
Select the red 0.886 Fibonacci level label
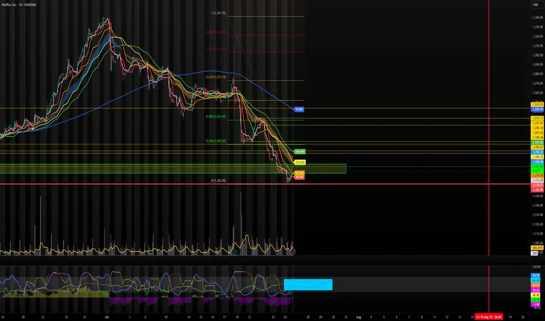[x=216, y=32]
